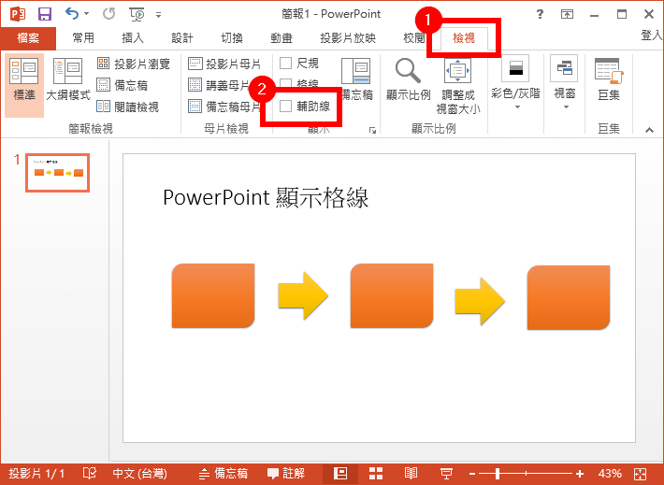Click 中文 (台灣) language indicator
Viewport: 664px width, 485px height.
[139, 473]
